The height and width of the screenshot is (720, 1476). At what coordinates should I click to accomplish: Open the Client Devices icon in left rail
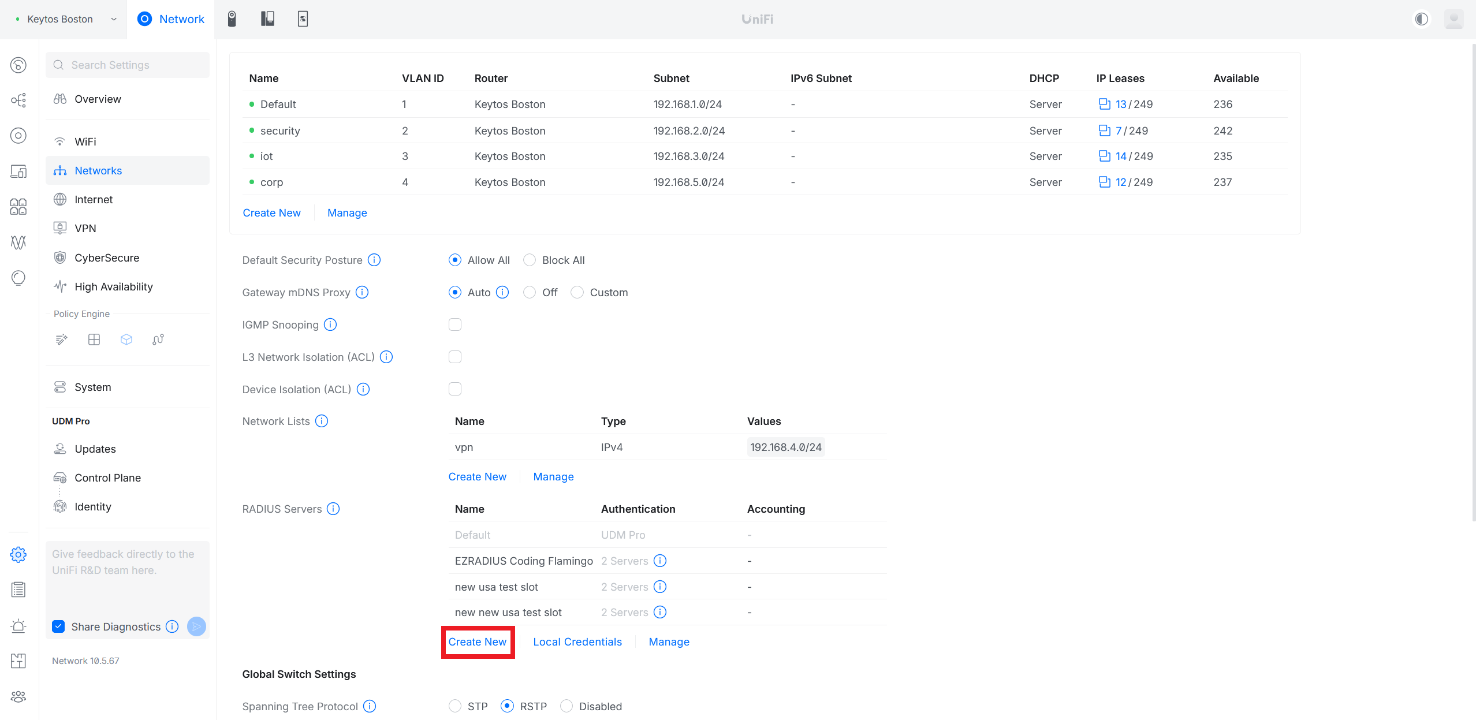tap(18, 171)
